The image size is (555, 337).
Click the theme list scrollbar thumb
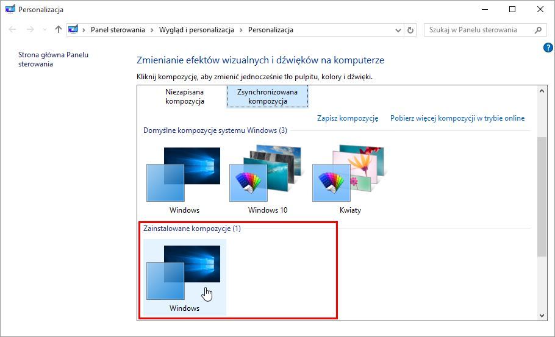click(542, 196)
